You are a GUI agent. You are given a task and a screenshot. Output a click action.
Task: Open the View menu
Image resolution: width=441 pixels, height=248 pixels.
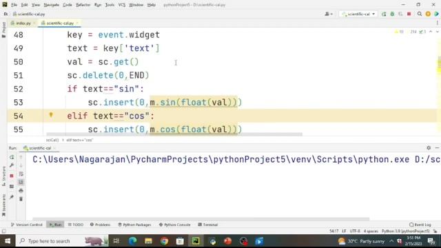[x=36, y=5]
